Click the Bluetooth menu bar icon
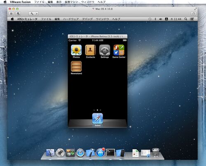Screen dimensions: 206x166 pyautogui.click(x=155, y=19)
